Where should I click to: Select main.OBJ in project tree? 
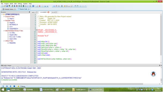(x=13, y=39)
